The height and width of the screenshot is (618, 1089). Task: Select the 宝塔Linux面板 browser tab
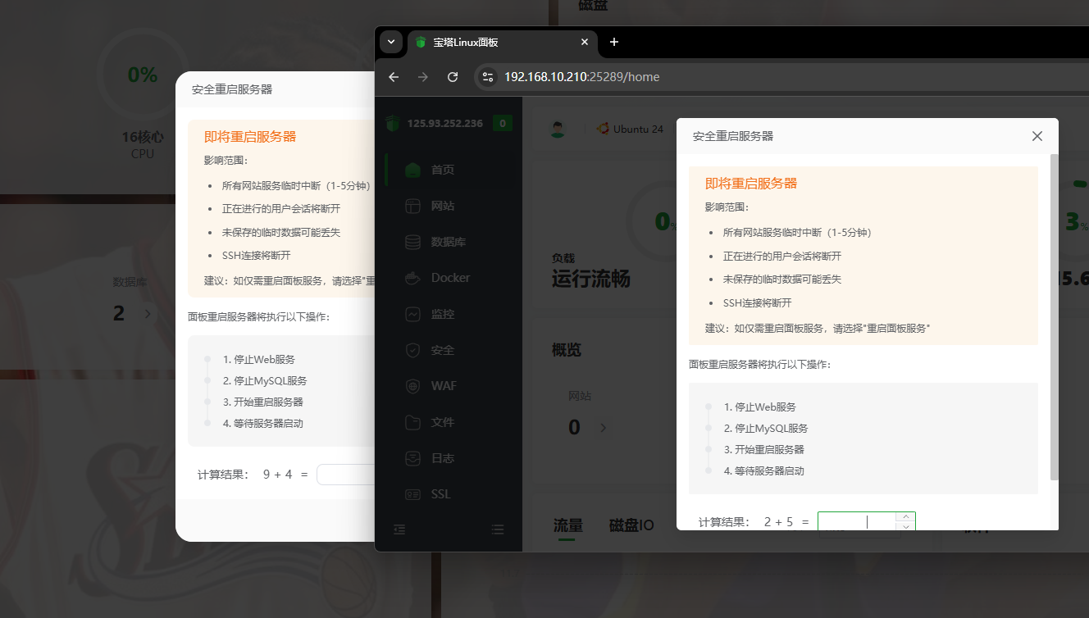point(501,42)
